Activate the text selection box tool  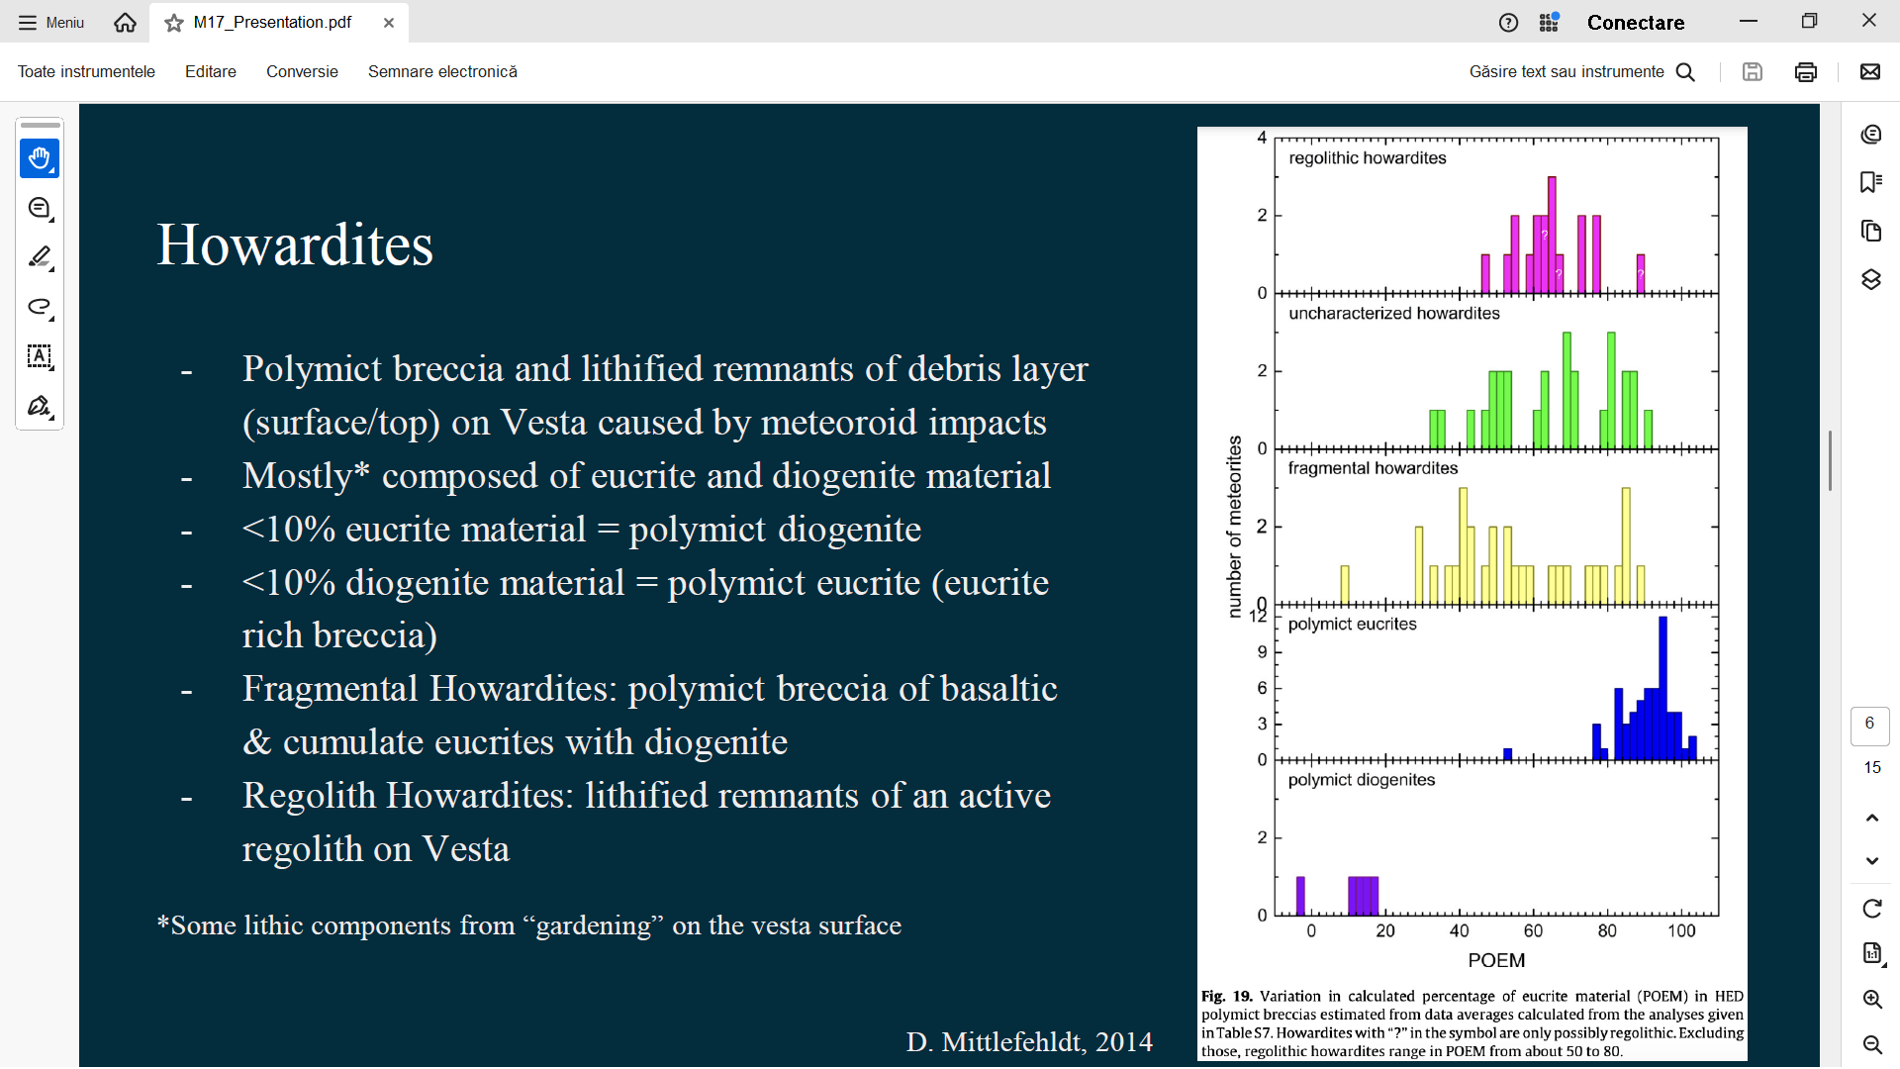40,356
